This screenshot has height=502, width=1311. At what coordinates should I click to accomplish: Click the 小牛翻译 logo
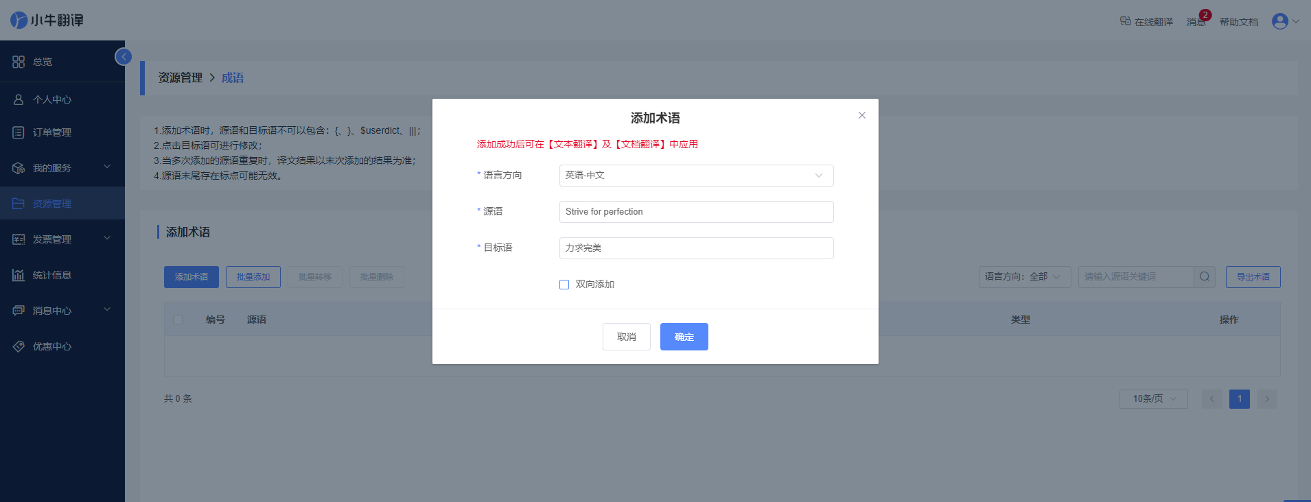tap(47, 21)
